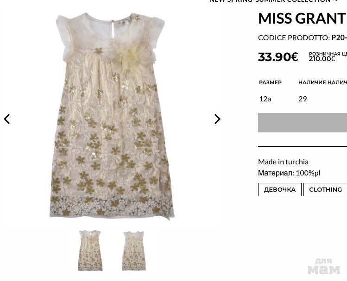Click the CLOTHING tag button
Screen dimensions: 347x281
[x=325, y=189]
